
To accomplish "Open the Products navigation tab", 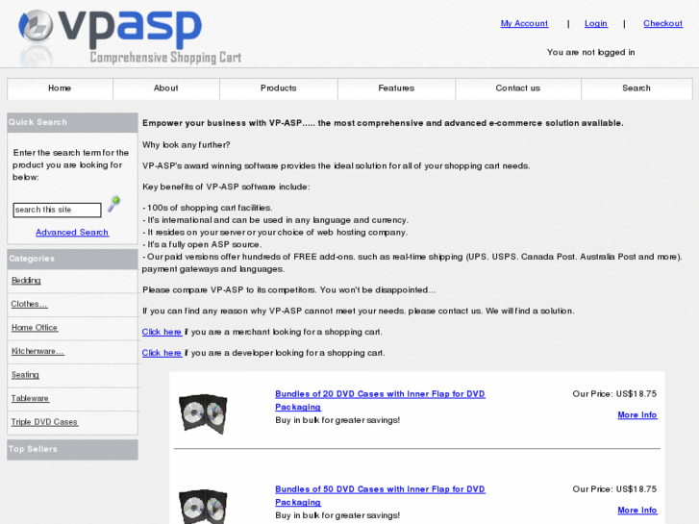I will 278,88.
